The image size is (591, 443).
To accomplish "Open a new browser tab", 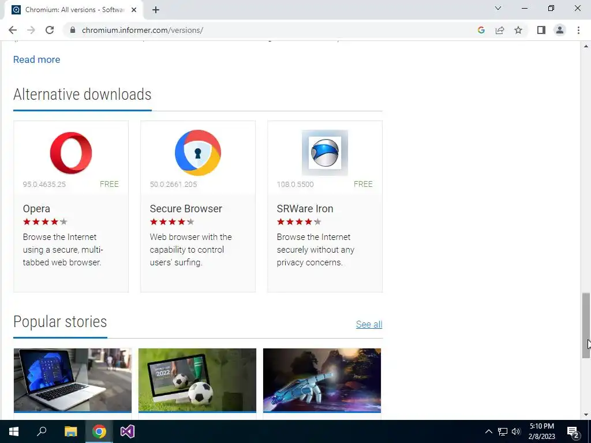I will 156,10.
